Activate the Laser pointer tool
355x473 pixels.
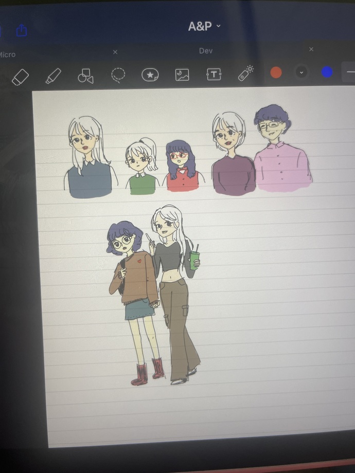(246, 73)
